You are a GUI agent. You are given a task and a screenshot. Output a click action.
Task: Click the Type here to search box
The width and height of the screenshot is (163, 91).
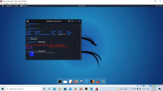(x=23, y=89)
